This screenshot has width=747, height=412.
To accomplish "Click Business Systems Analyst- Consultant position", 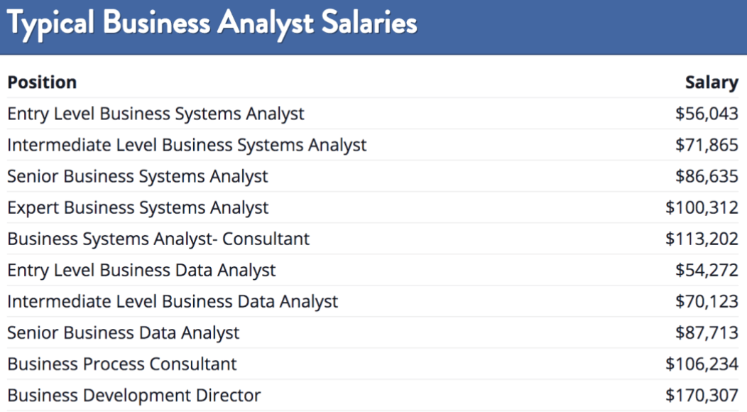I will [x=158, y=239].
